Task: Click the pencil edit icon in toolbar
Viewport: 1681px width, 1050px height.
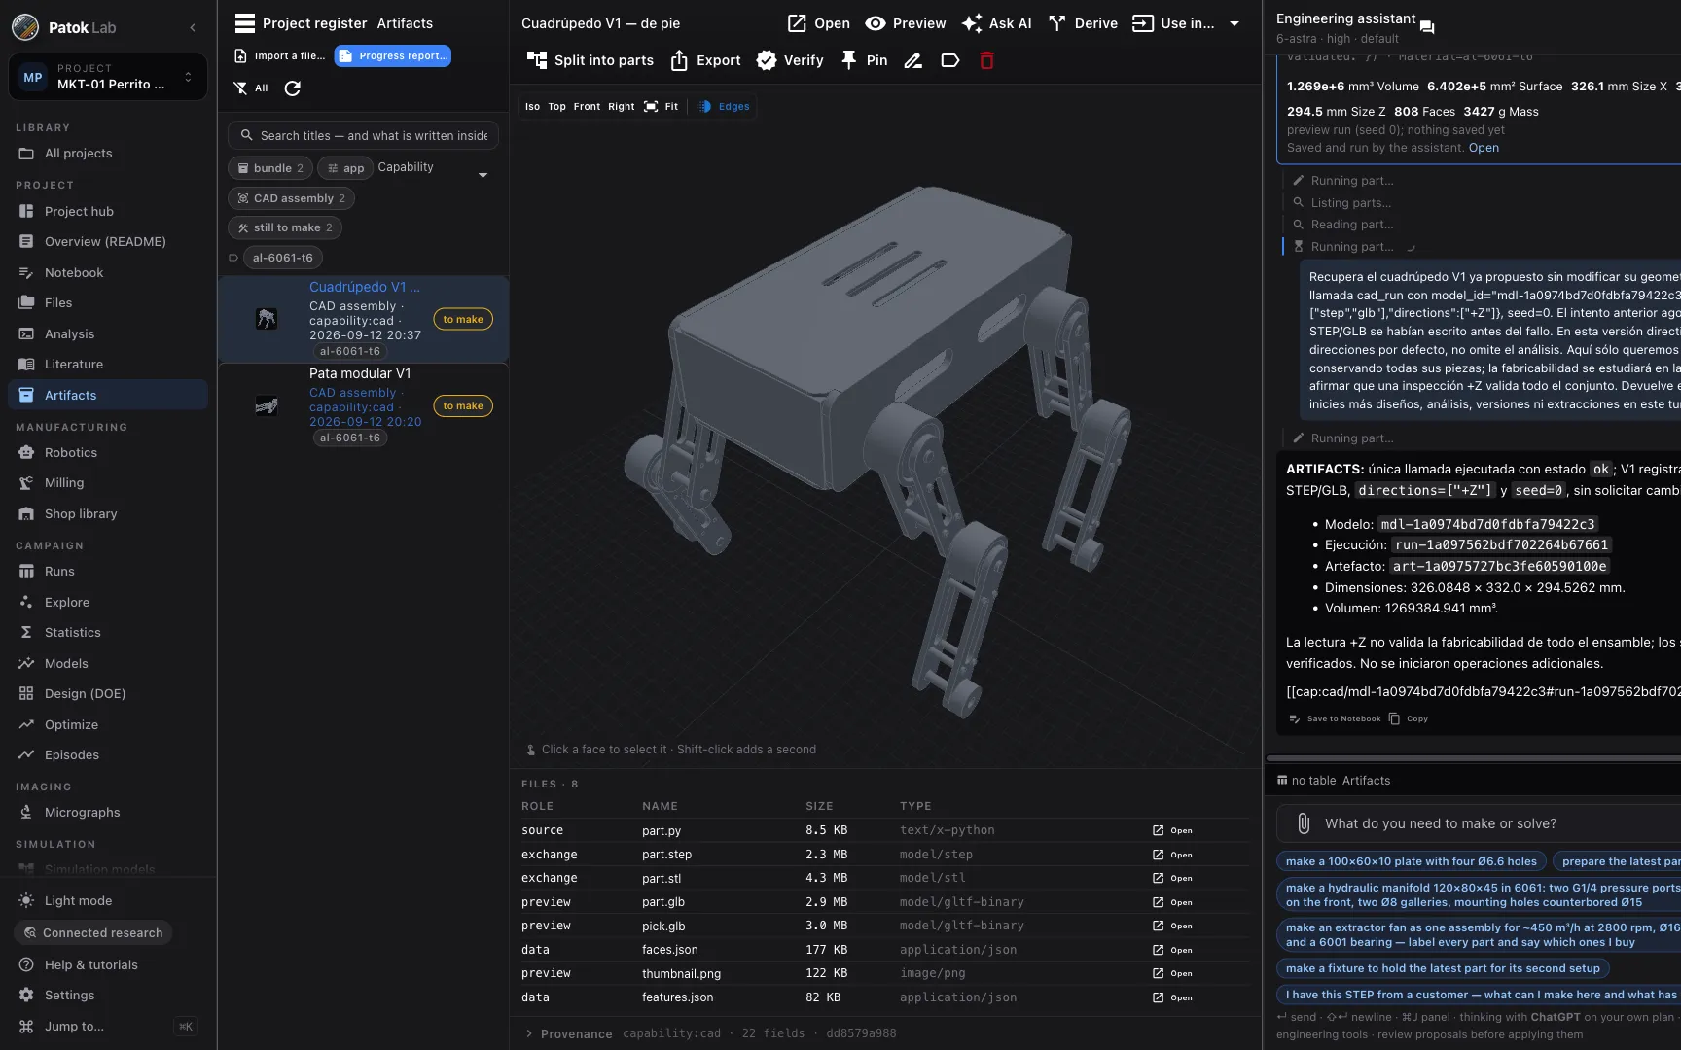Action: tap(912, 60)
